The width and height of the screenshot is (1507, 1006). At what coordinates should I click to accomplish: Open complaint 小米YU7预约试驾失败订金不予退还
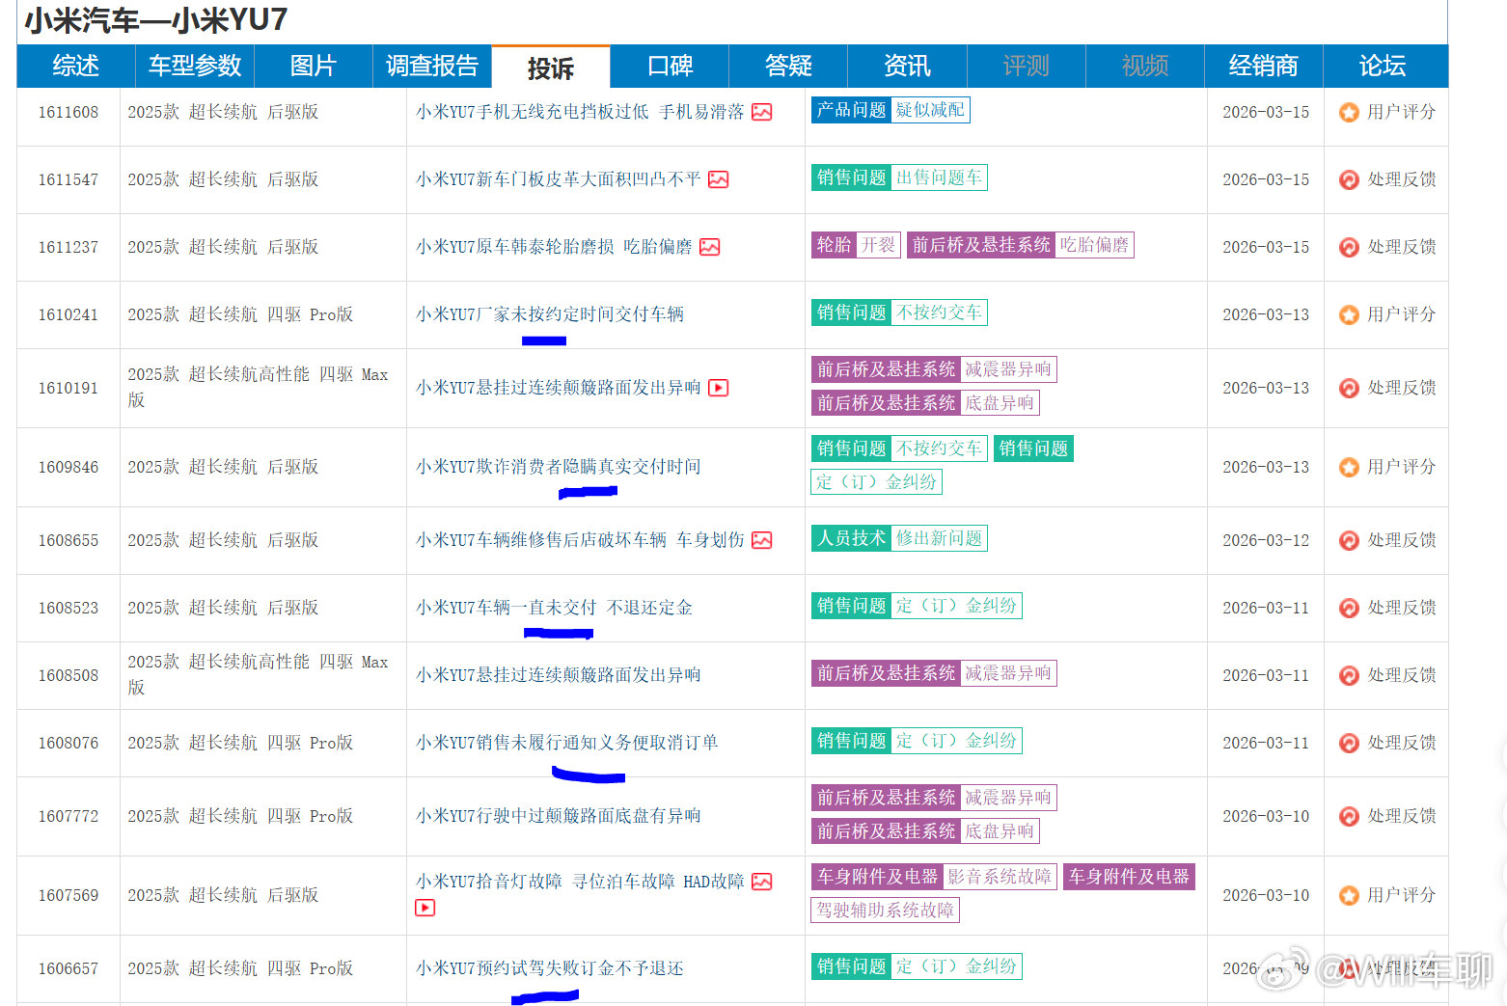coord(550,968)
